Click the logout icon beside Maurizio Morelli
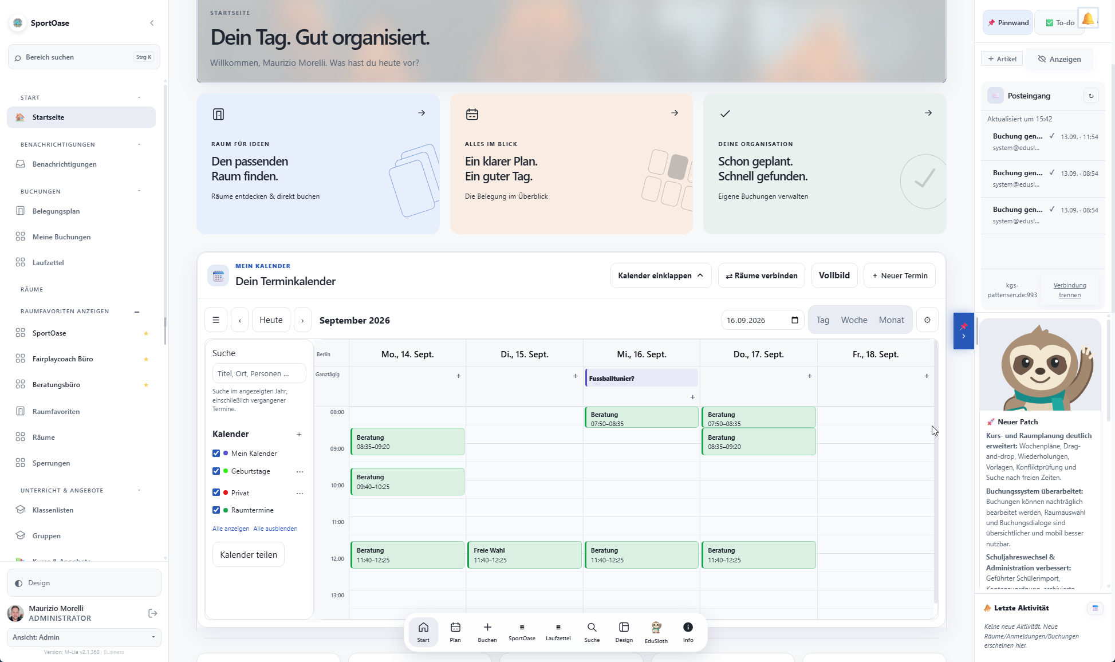 click(x=153, y=613)
